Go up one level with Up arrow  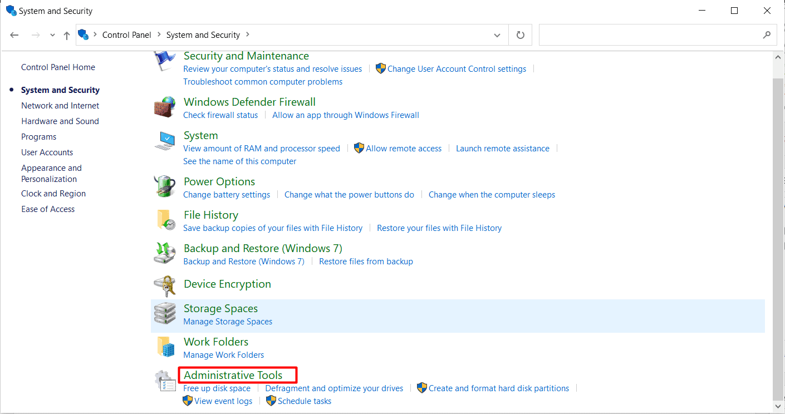(67, 35)
